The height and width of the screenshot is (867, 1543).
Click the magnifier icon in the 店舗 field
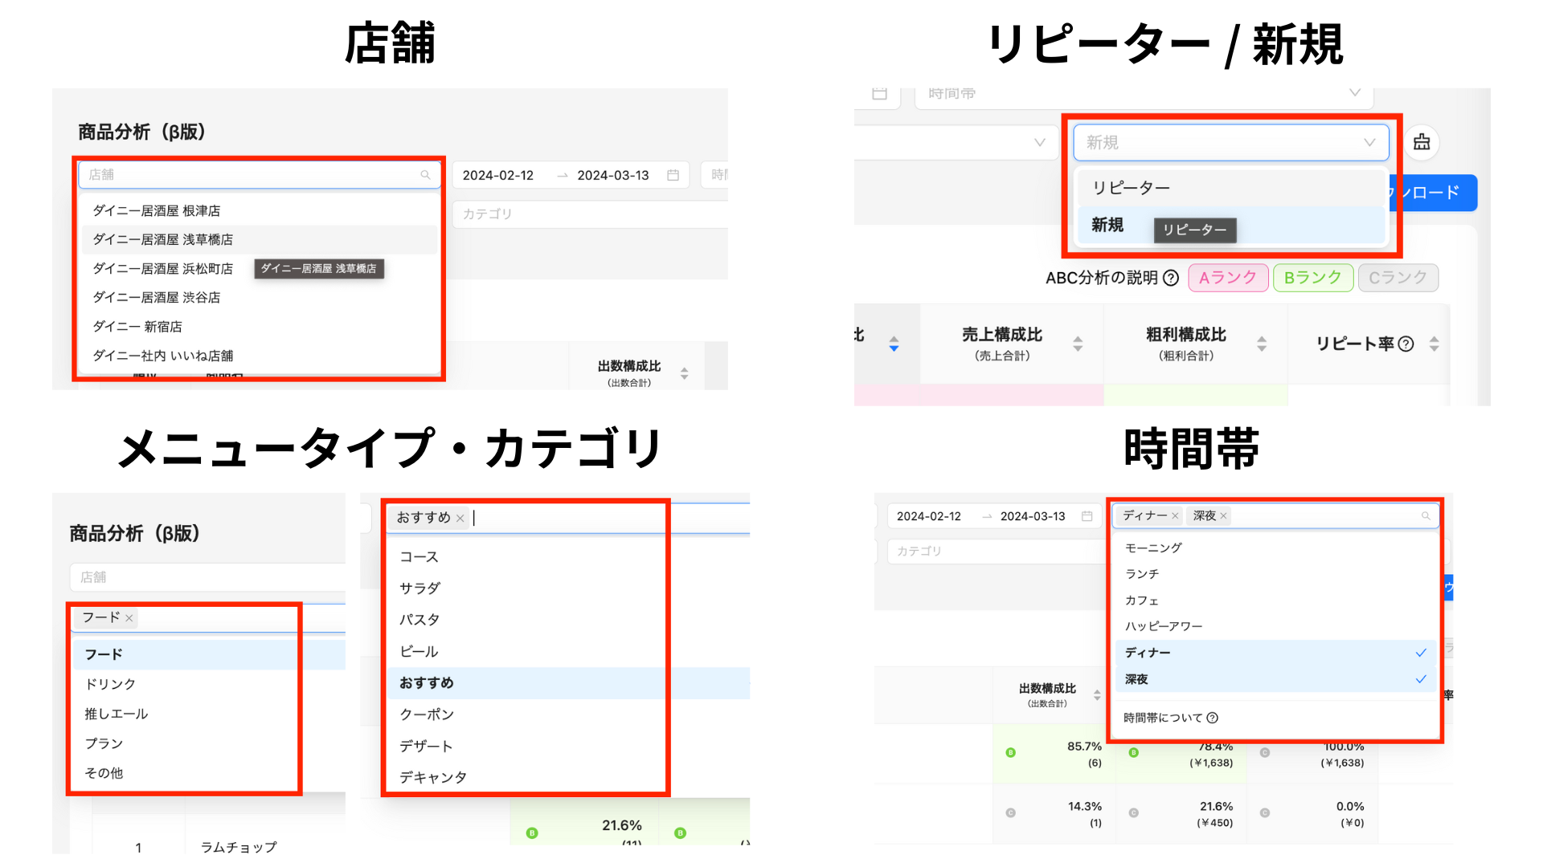point(425,174)
